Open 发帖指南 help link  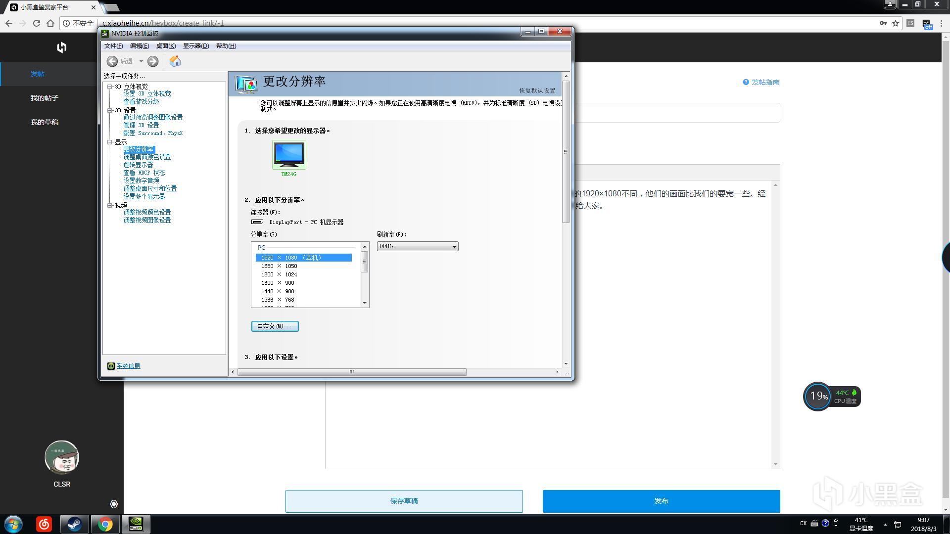(x=761, y=82)
